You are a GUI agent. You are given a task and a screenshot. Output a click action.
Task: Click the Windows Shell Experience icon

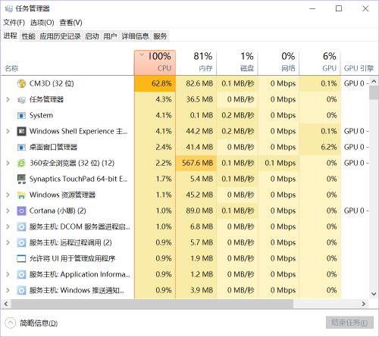point(21,131)
